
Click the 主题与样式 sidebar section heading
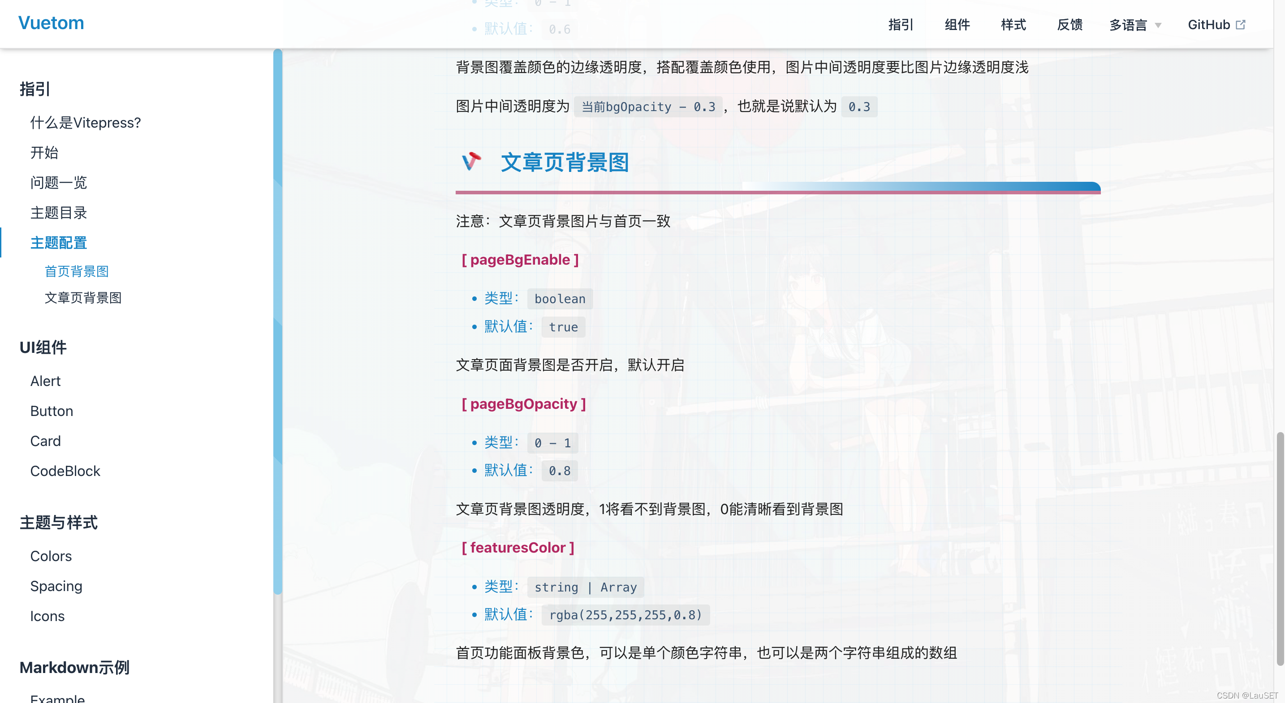(58, 523)
